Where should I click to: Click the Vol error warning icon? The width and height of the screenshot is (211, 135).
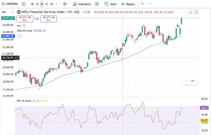24,26
